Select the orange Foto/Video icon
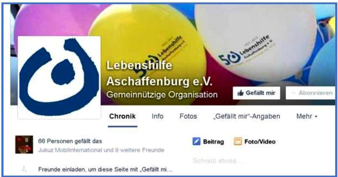This screenshot has height=177, width=338. point(238,141)
